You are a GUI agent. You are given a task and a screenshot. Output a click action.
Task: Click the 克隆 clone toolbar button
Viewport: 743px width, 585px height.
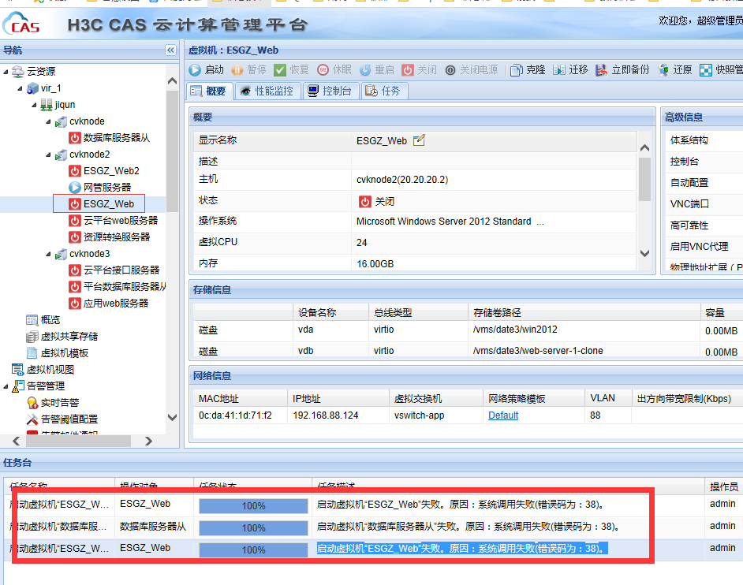(x=528, y=70)
